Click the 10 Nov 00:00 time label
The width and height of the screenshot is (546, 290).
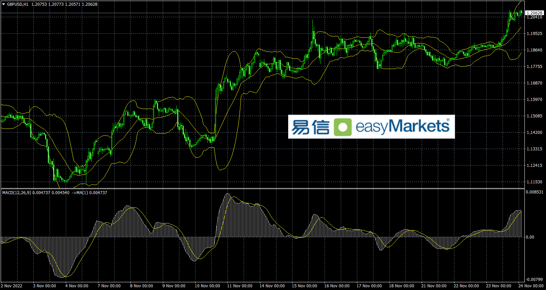tap(207, 286)
